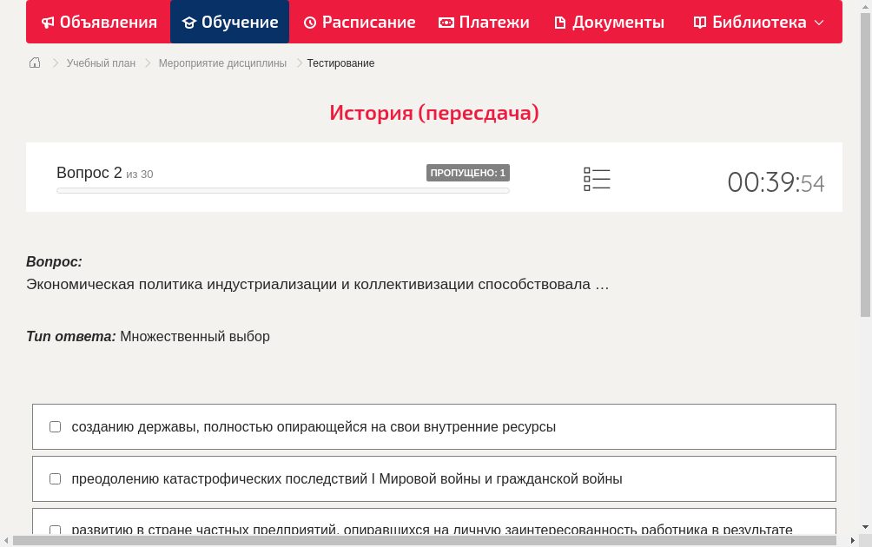The height and width of the screenshot is (547, 872).
Task: Check the answer about преодолению последствий войны
Action: (55, 478)
